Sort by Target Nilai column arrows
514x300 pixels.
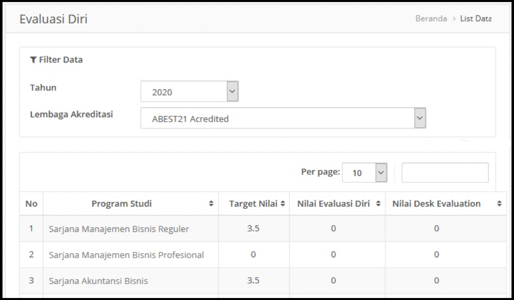tap(283, 204)
